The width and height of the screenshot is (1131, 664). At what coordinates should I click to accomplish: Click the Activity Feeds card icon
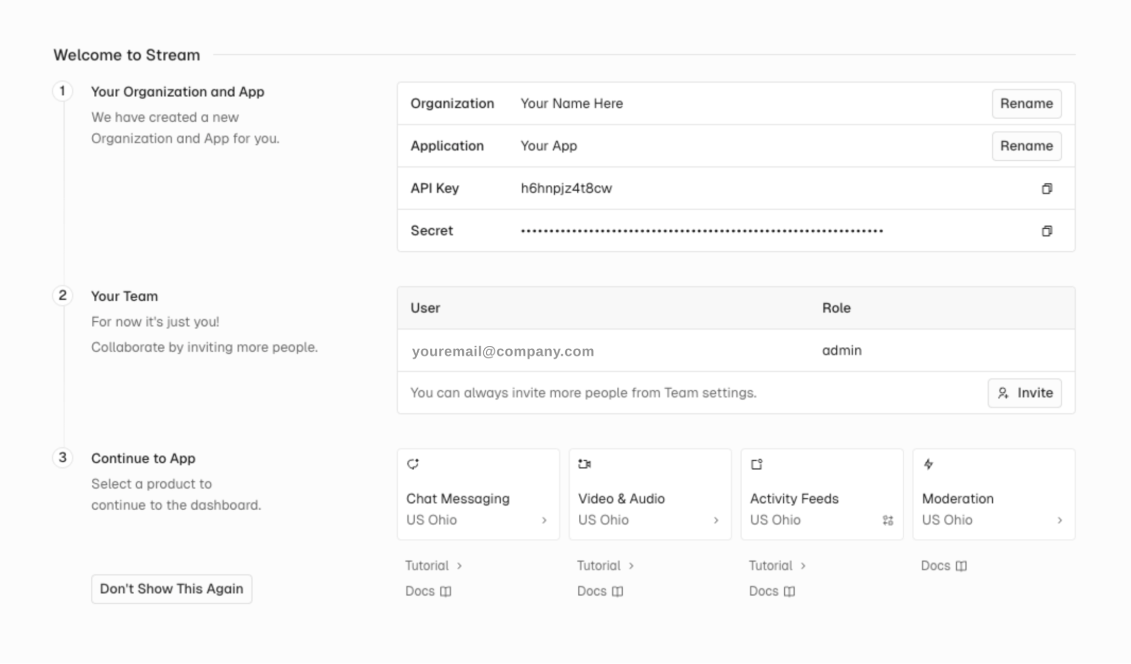pyautogui.click(x=756, y=464)
